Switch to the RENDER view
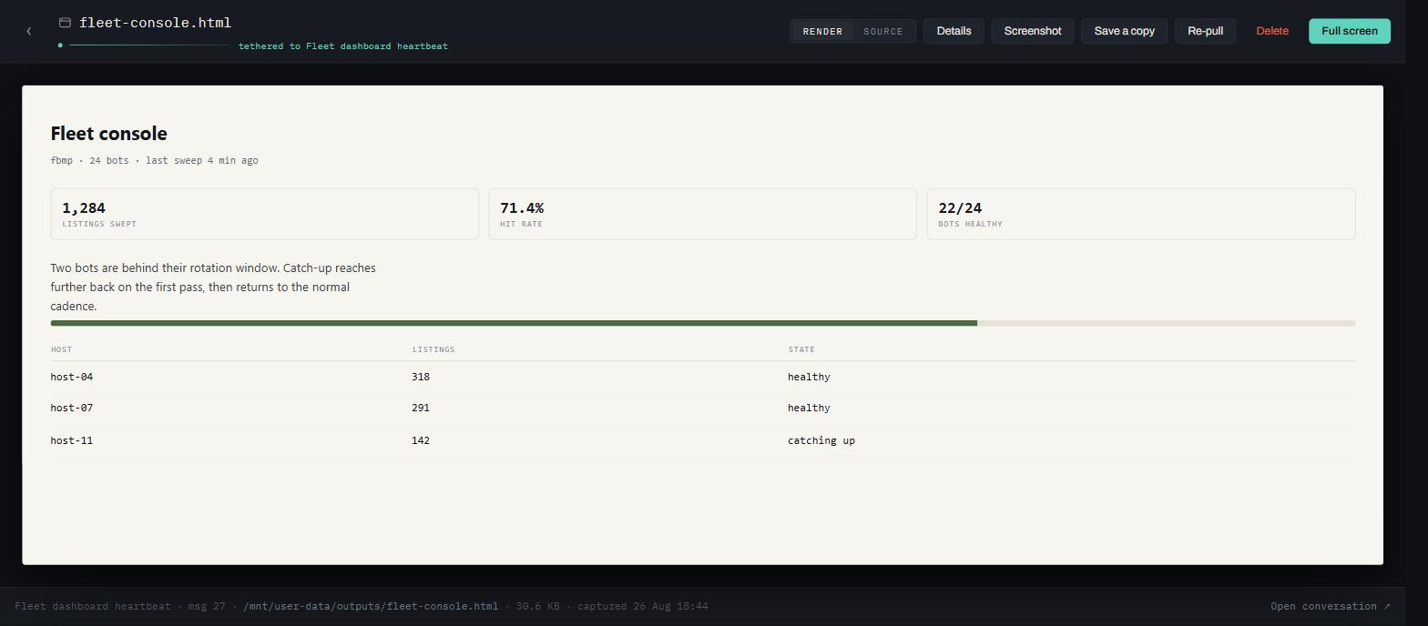 click(822, 31)
